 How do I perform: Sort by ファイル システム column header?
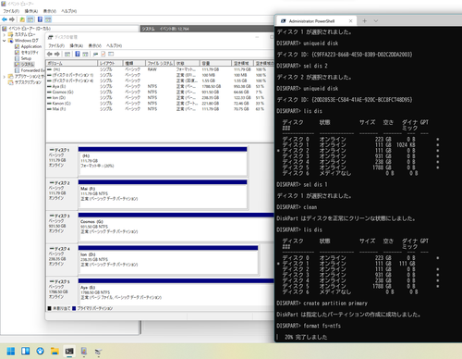point(160,63)
